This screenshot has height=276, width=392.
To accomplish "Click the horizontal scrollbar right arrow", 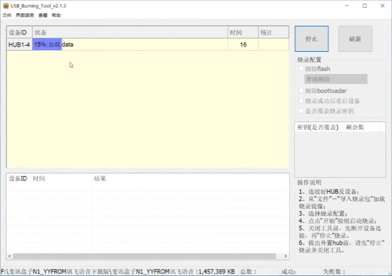I will coord(286,256).
